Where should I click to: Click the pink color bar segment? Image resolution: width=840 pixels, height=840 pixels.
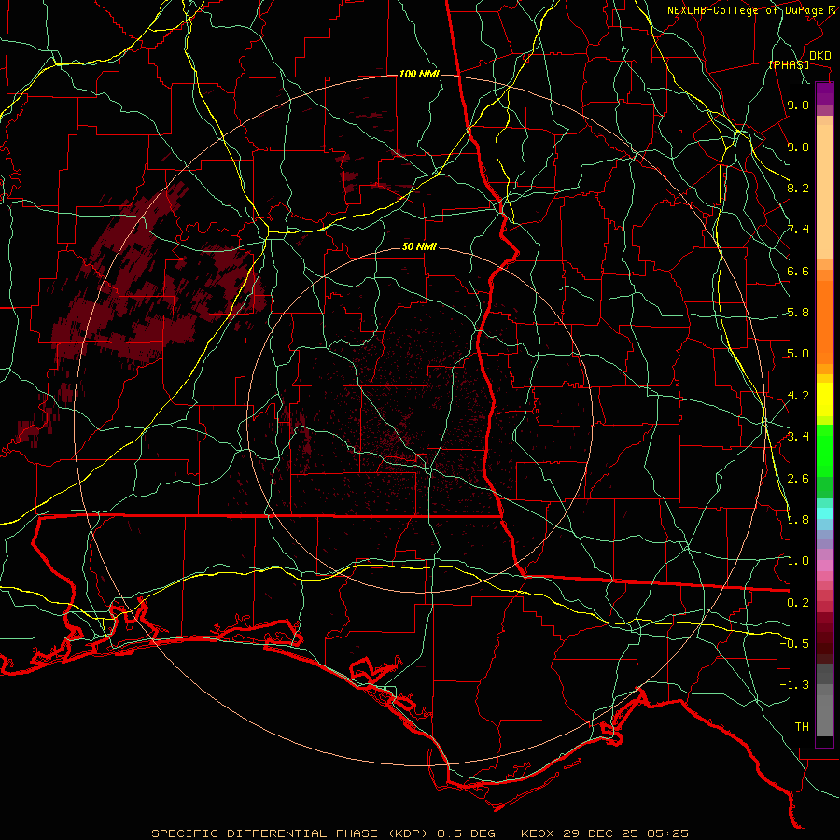pos(824,566)
